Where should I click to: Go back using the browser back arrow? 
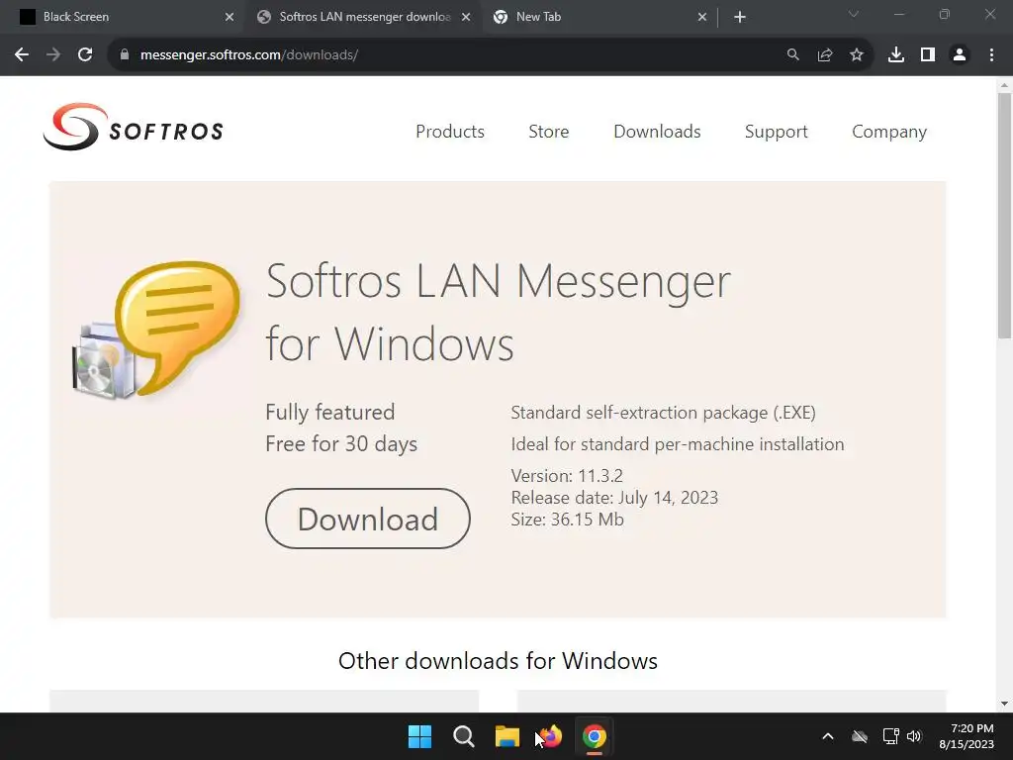click(22, 55)
